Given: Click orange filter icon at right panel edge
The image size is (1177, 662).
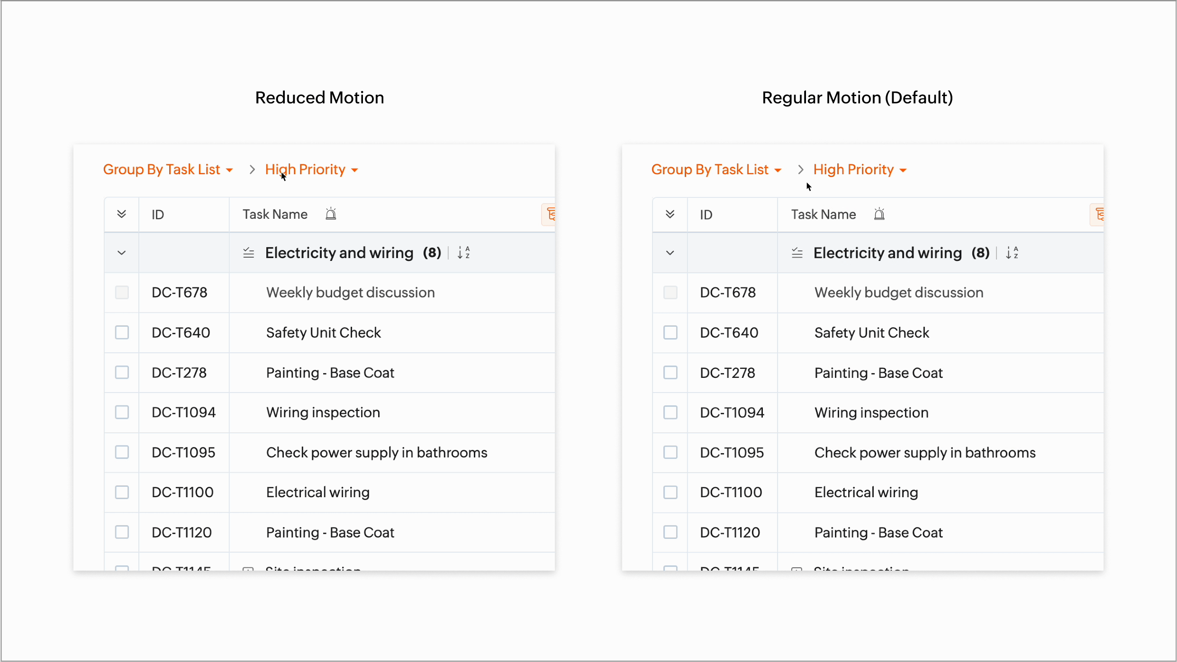Looking at the screenshot, I should pos(1099,215).
